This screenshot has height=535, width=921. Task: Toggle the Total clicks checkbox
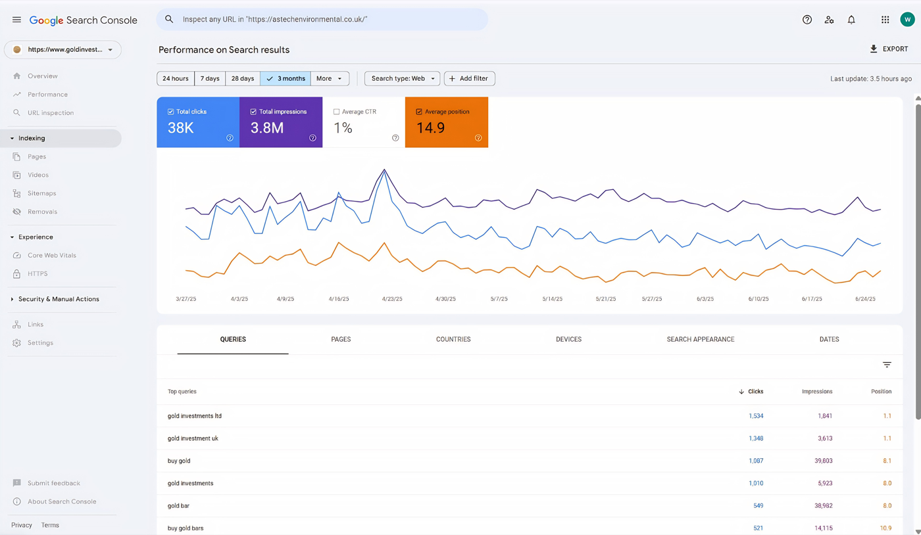coord(171,112)
